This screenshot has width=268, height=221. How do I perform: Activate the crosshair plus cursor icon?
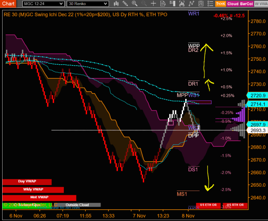pos(154,3)
